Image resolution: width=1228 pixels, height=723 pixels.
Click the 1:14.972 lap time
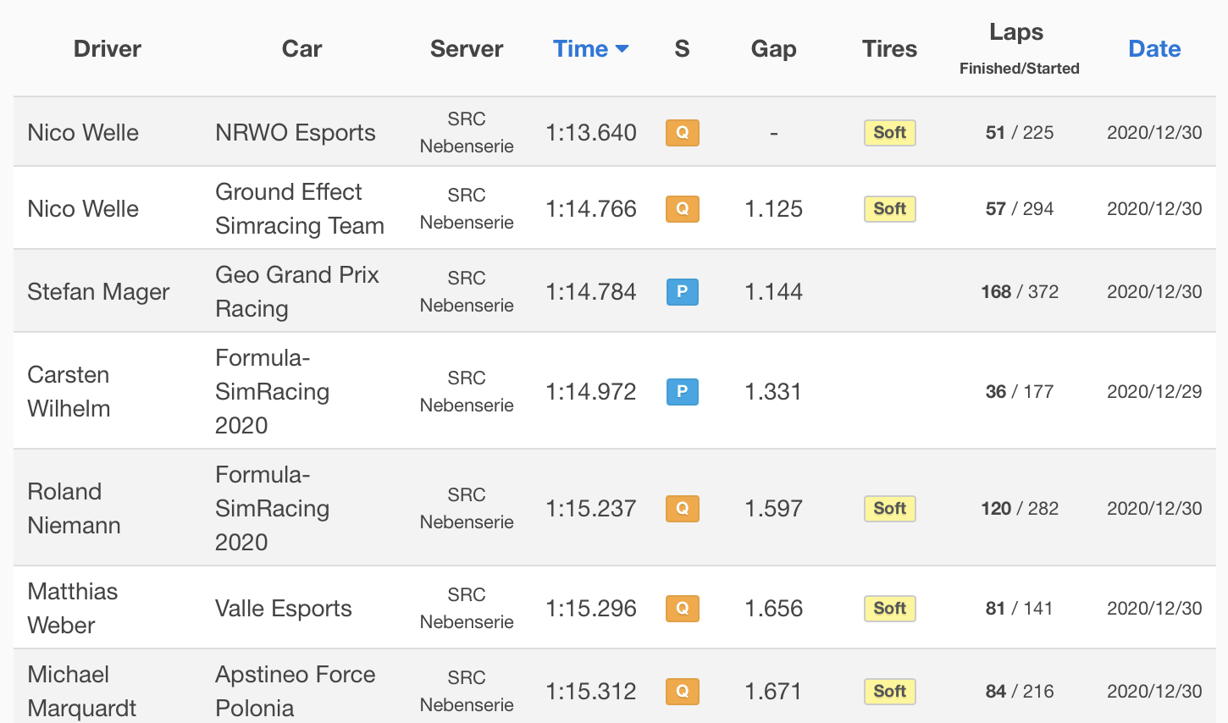[x=590, y=392]
